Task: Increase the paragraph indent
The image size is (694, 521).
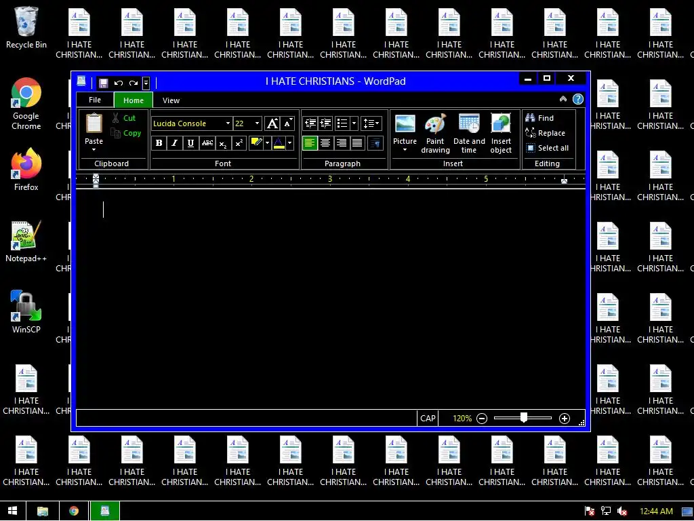Action: tap(325, 123)
